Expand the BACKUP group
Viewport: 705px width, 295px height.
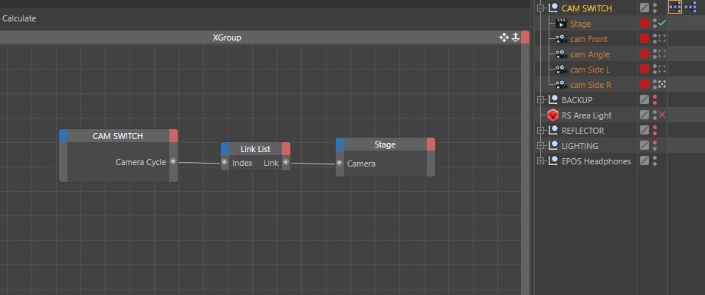(541, 100)
